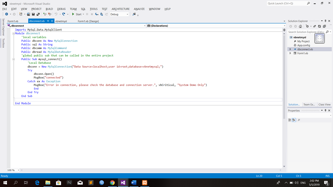The height and width of the screenshot is (187, 333).
Task: Click the Open File toolbar icon
Action: pyautogui.click(x=28, y=14)
